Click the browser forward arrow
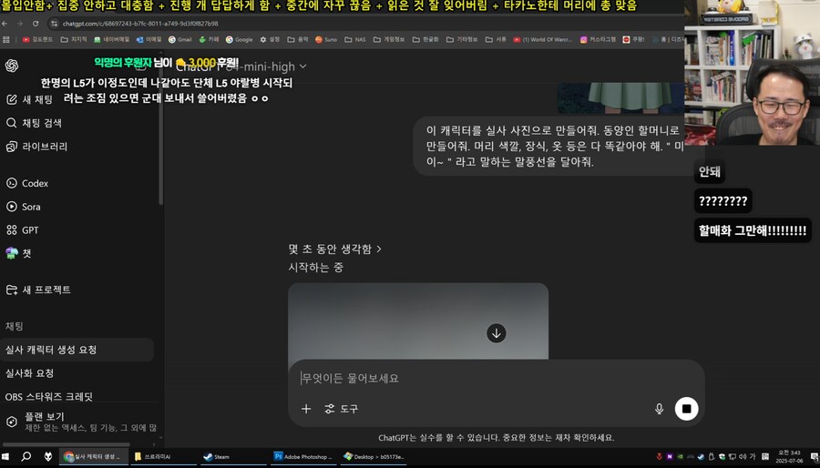 point(20,24)
